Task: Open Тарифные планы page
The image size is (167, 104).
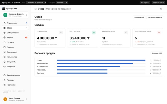Action: tap(15, 75)
